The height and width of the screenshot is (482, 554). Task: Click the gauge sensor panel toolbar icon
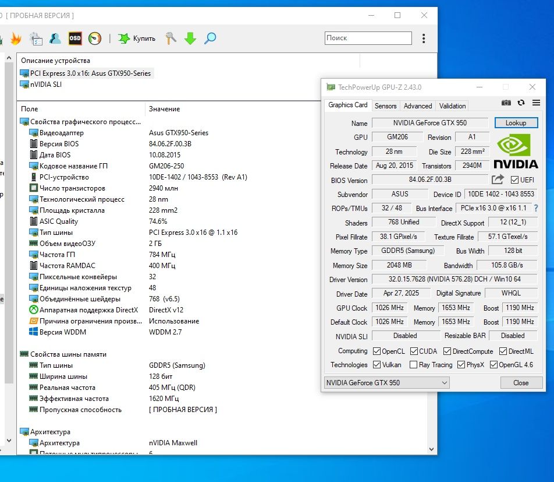pos(95,38)
